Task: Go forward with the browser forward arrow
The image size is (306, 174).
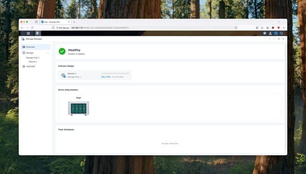Action: pos(27,28)
